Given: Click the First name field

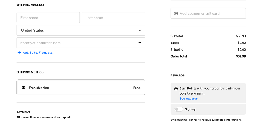Looking at the screenshot, I should click(x=48, y=18).
